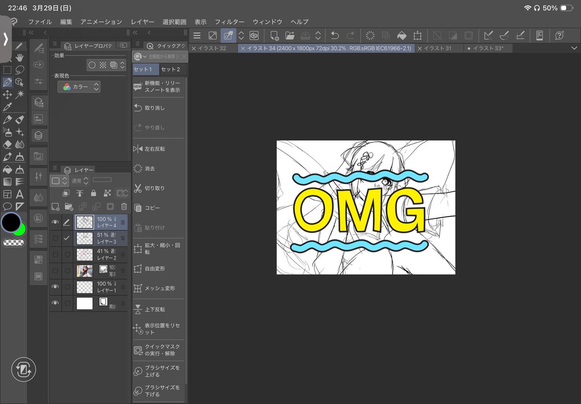Hide the paper (用紙) layer eye
This screenshot has height=404, width=581.
55,303
